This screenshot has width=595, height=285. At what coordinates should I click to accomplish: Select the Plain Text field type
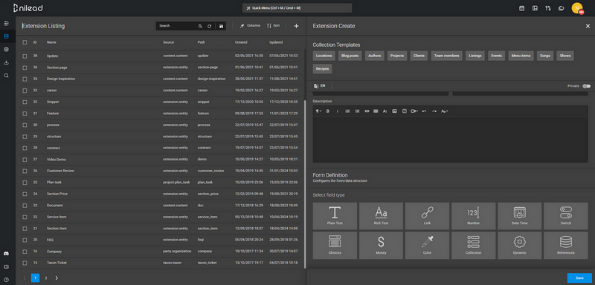point(335,216)
